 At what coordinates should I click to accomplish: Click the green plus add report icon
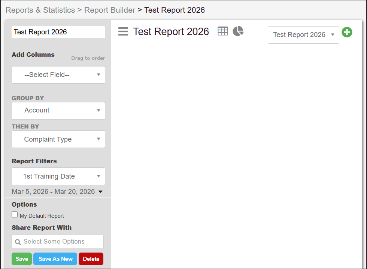347,32
